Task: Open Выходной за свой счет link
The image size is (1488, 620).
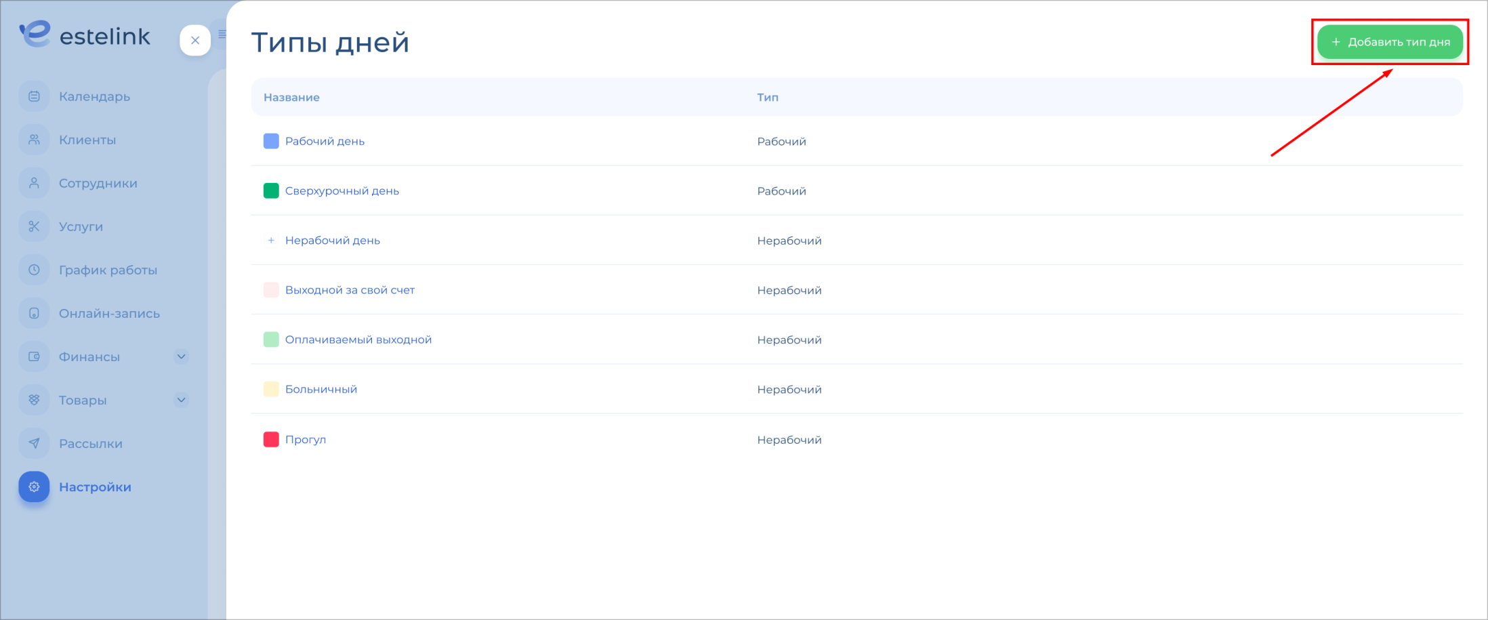Action: (350, 289)
